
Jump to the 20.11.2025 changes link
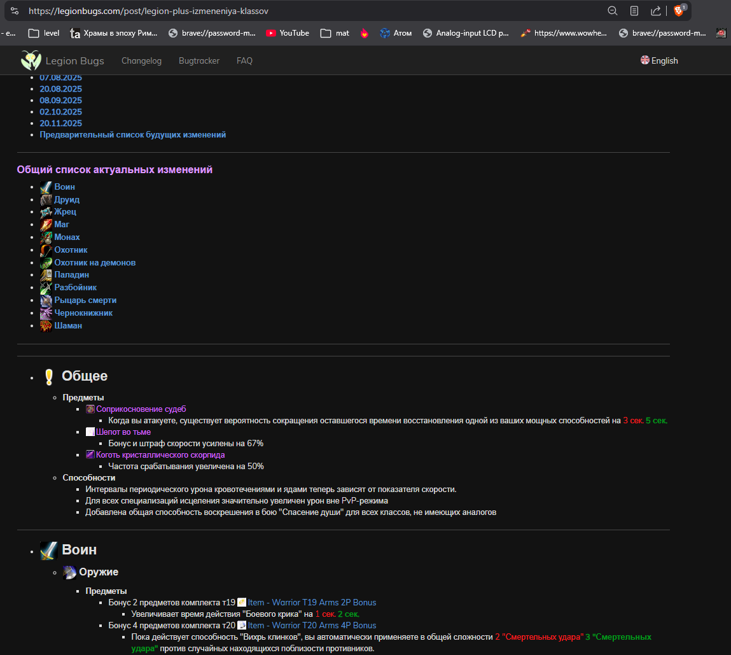(60, 123)
